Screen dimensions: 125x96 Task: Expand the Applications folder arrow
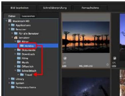coord(9,25)
